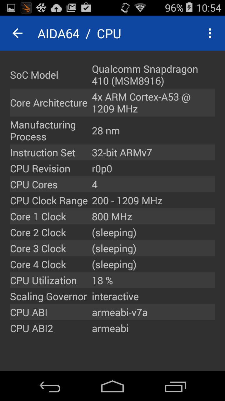Tap the battery charging status icon
Image resolution: width=225 pixels, height=401 pixels.
189,8
